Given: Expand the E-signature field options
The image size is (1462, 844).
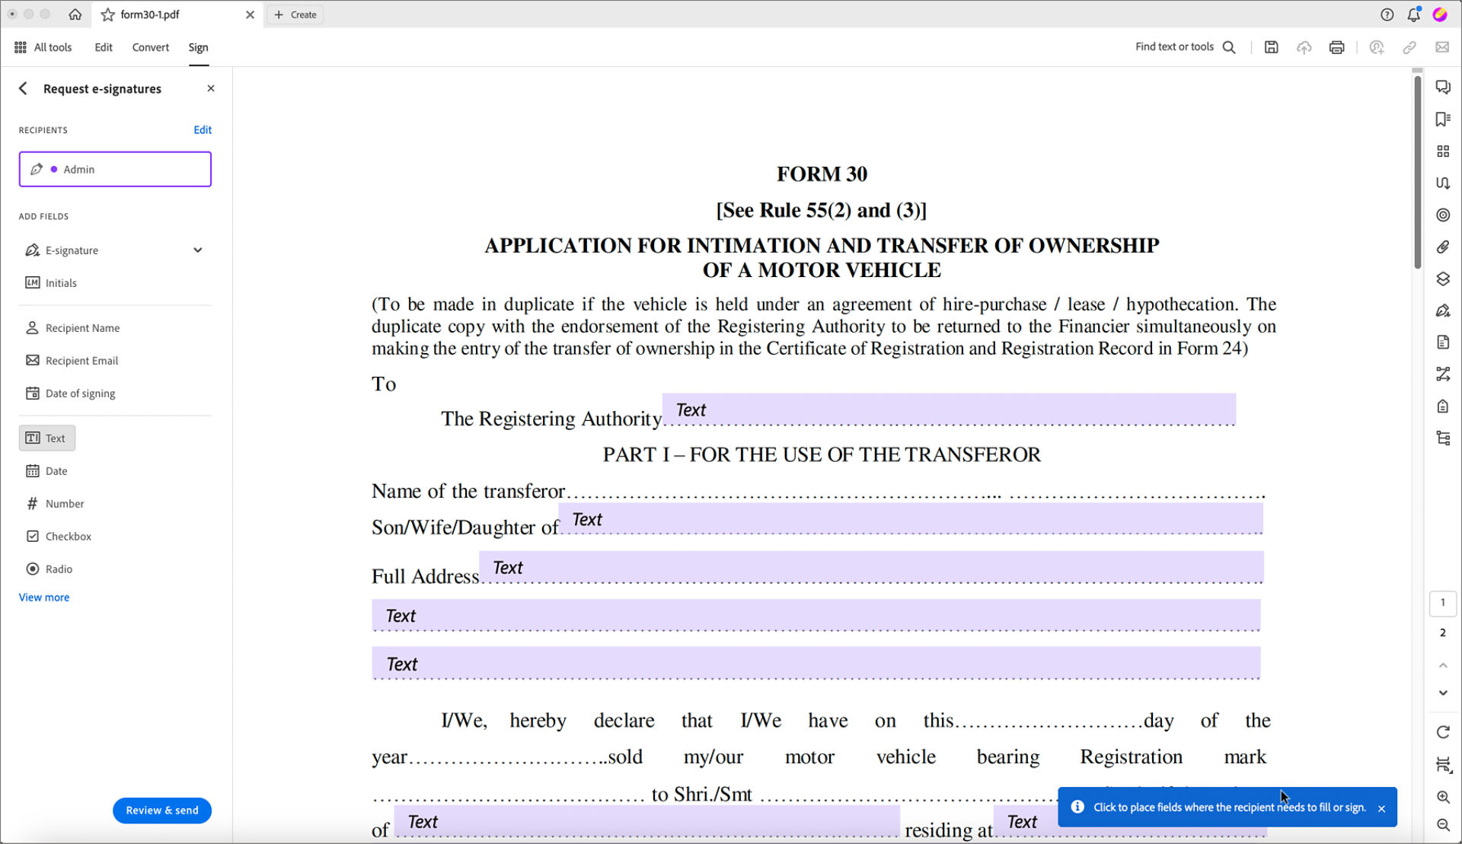Looking at the screenshot, I should click(x=197, y=250).
